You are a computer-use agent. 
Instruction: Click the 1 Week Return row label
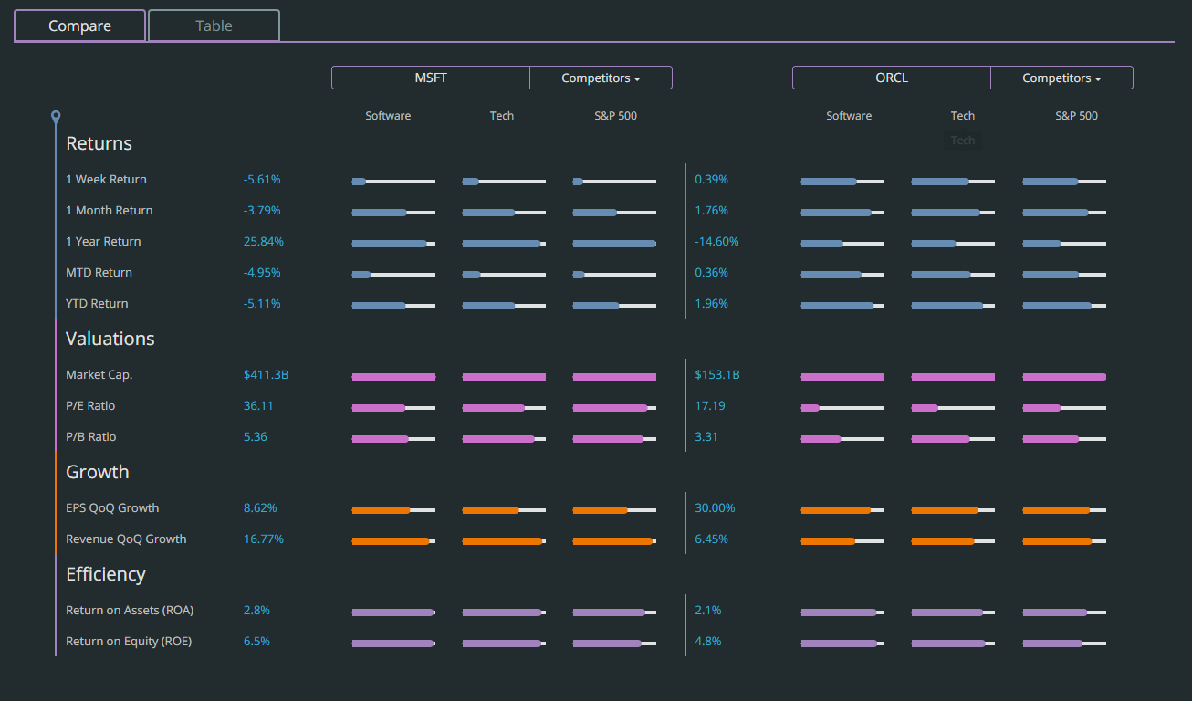(106, 180)
